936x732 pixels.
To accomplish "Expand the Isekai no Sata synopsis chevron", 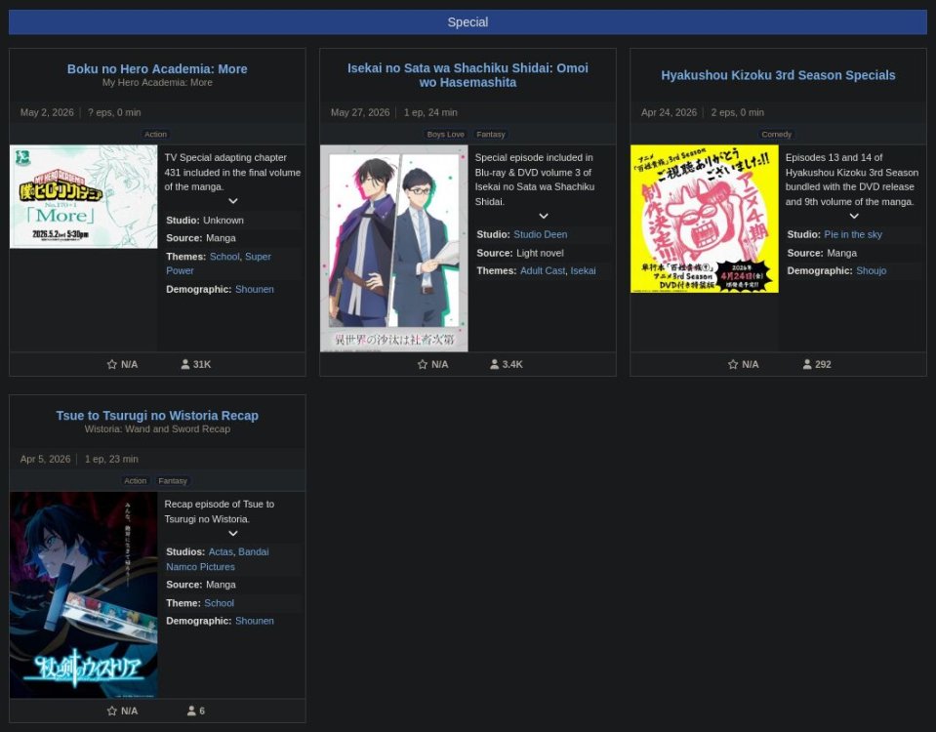I will tap(544, 216).
